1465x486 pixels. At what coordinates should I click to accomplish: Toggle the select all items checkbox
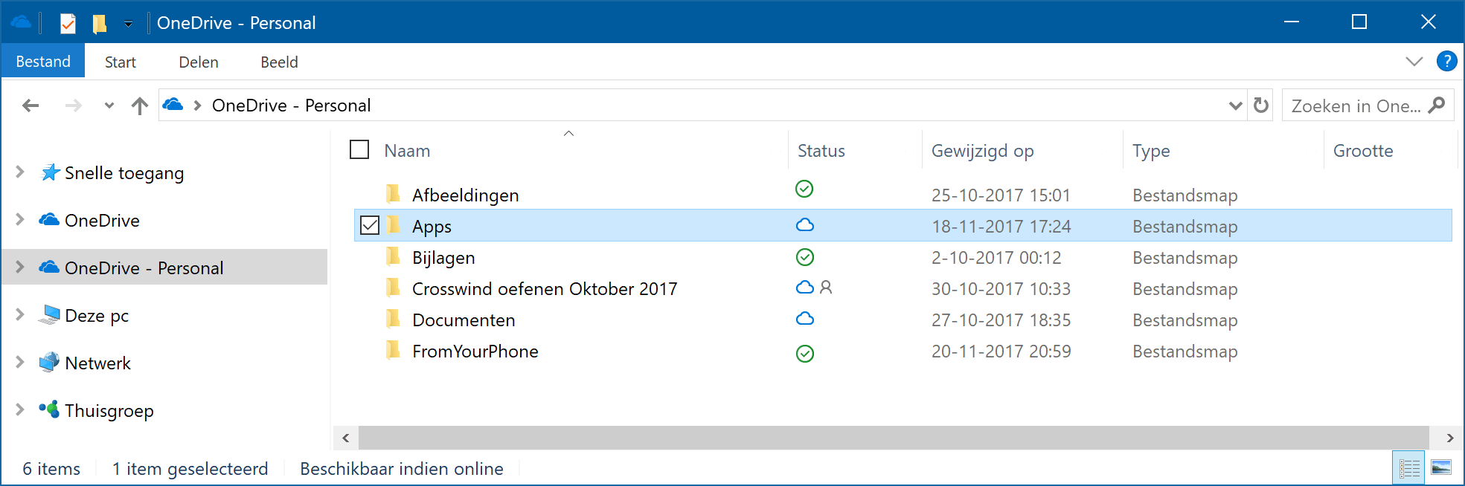coord(359,150)
